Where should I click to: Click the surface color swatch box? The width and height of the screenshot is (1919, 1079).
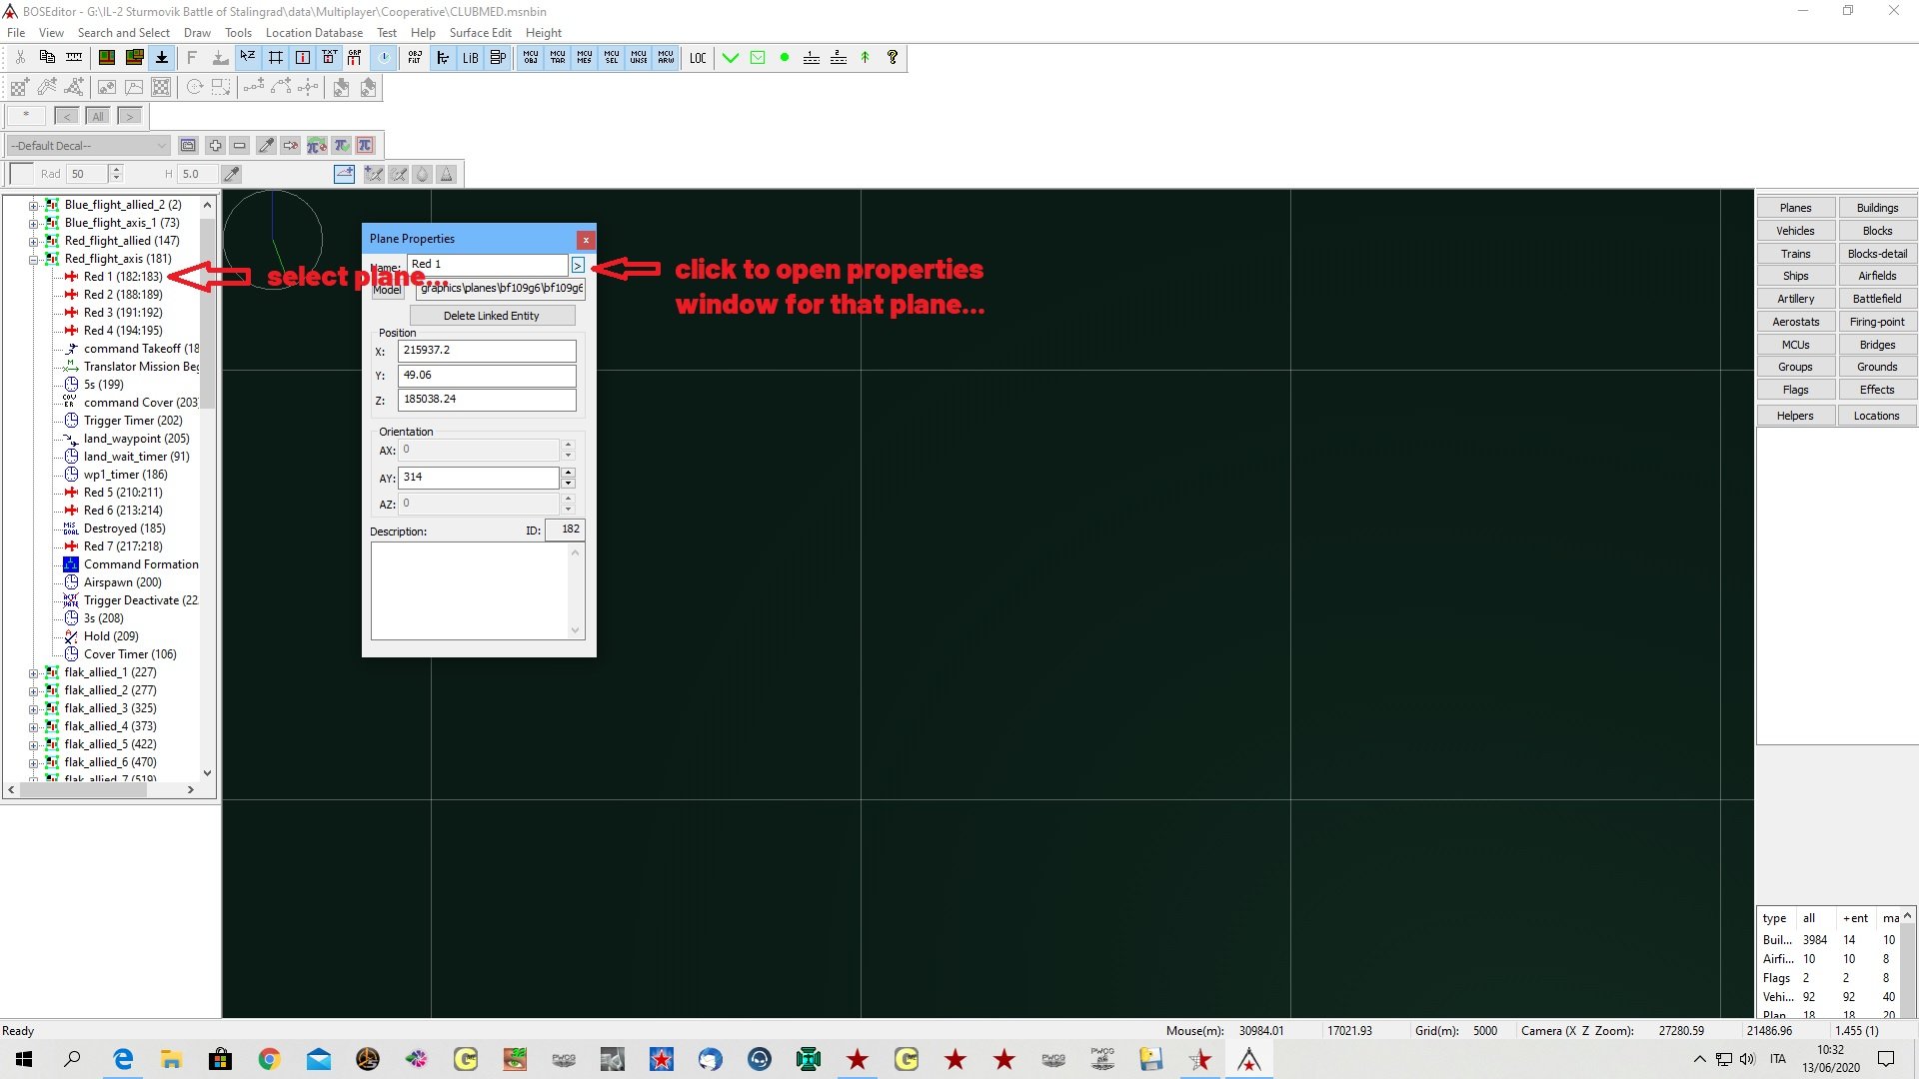(x=22, y=174)
